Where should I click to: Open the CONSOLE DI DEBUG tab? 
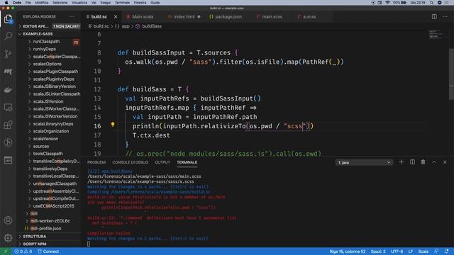(x=131, y=162)
